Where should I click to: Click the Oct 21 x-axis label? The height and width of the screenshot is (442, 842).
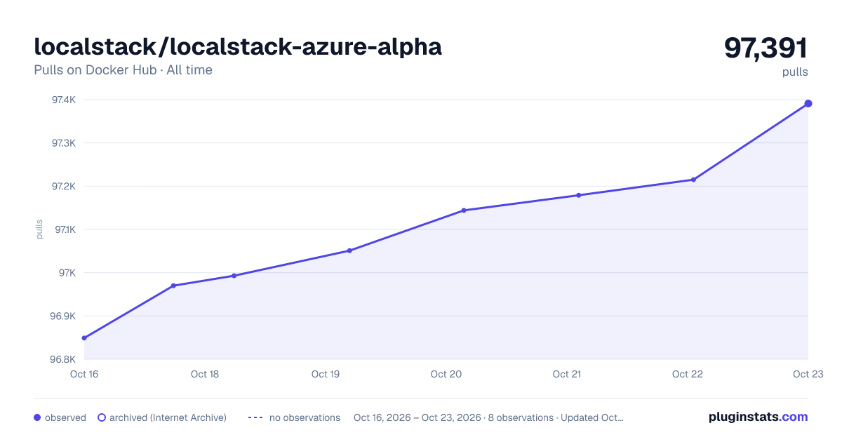(x=567, y=374)
